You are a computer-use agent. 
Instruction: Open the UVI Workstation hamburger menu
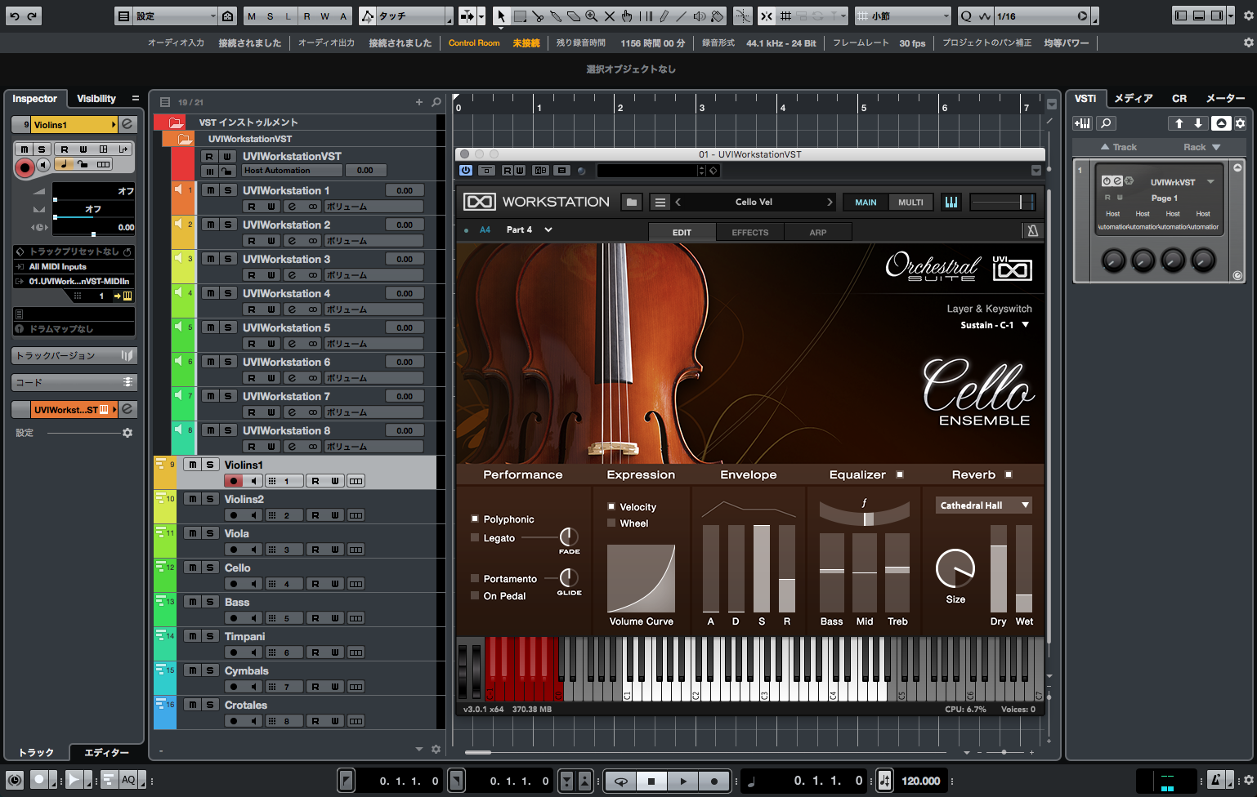[660, 202]
